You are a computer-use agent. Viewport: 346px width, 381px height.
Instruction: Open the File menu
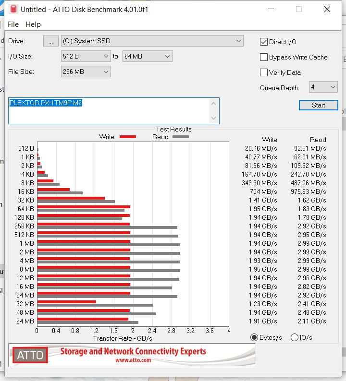tap(13, 24)
